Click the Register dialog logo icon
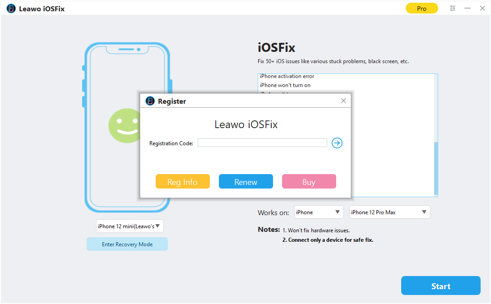 click(150, 101)
